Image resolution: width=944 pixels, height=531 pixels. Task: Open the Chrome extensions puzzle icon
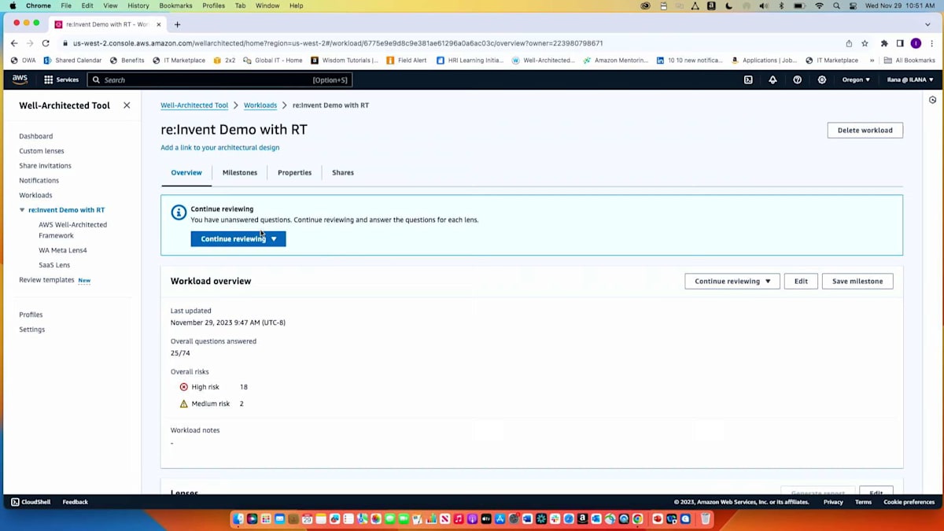(884, 43)
